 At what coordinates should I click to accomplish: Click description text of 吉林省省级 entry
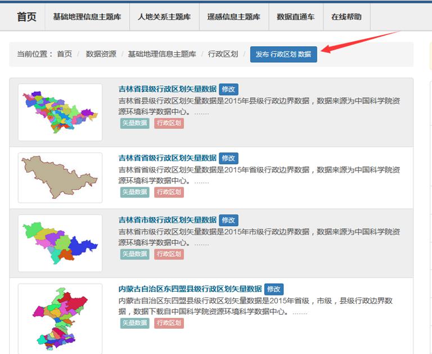click(259, 175)
